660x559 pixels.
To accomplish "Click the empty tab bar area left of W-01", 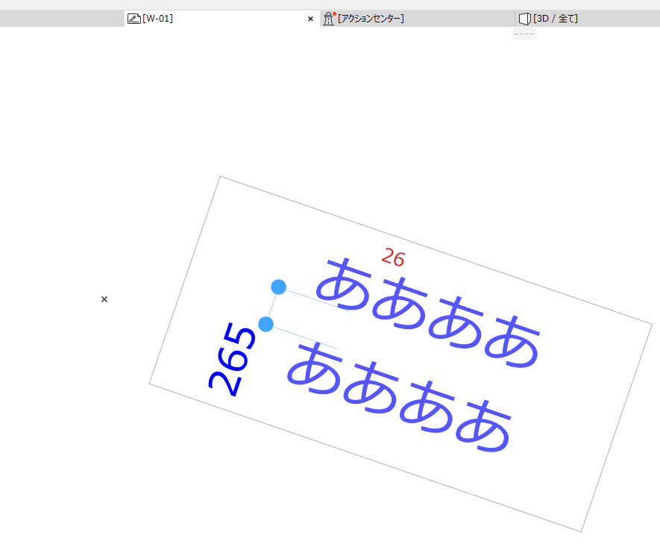I will click(63, 19).
